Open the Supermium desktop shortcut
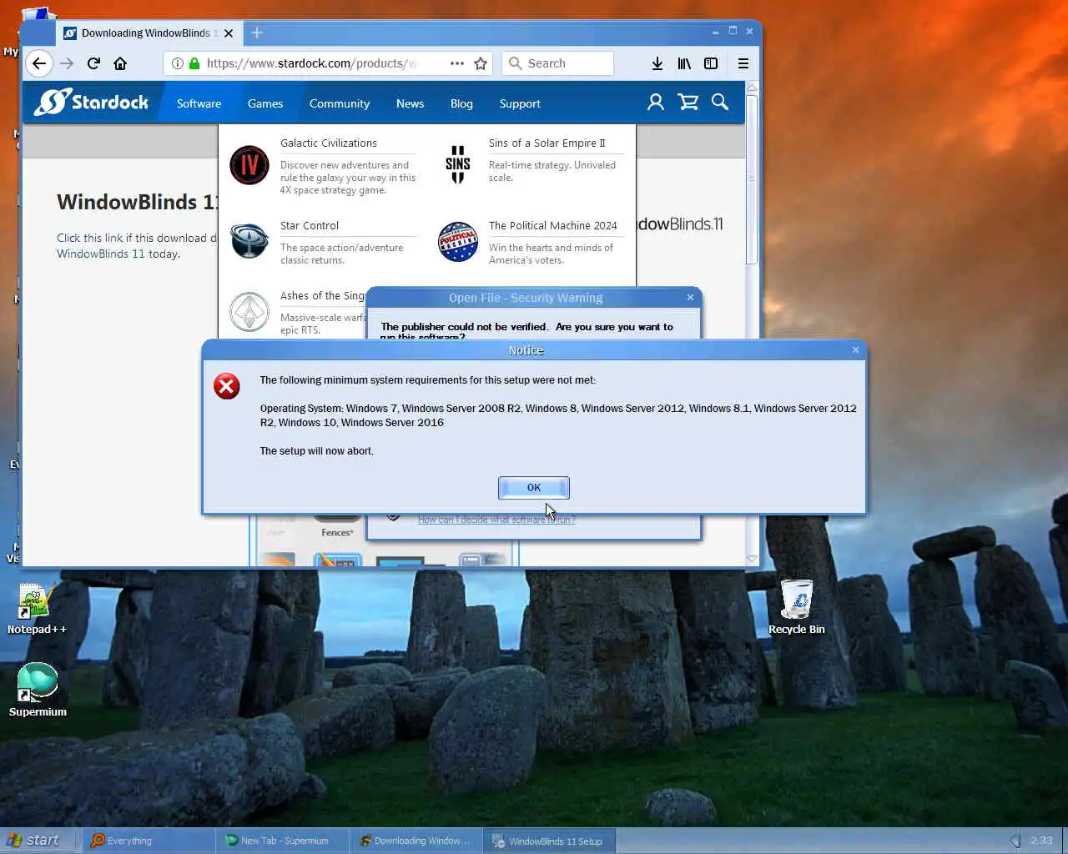The height and width of the screenshot is (854, 1068). (x=38, y=691)
